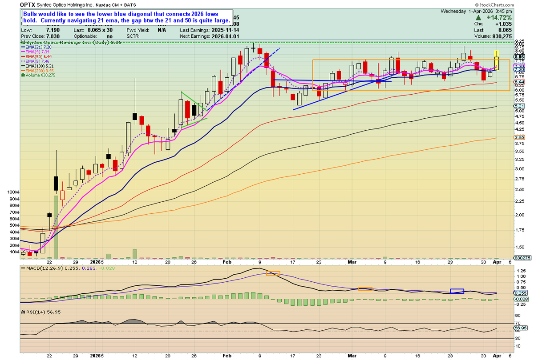Click the 3.00 price axis label
This screenshot has height=360, width=534.
(519, 169)
